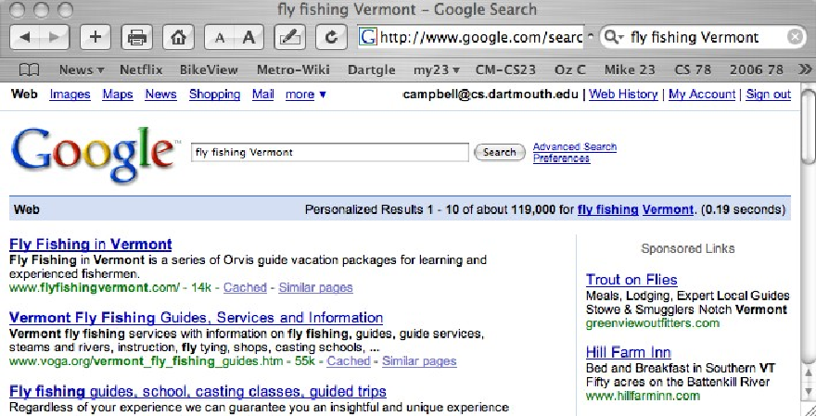This screenshot has width=816, height=416.
Task: Click the Google Search button
Action: click(500, 152)
